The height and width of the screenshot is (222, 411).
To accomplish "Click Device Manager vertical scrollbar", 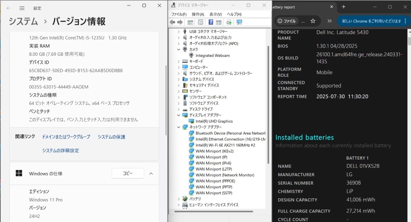I will click(x=268, y=105).
